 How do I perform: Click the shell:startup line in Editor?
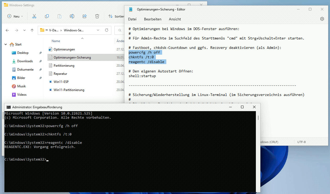pyautogui.click(x=142, y=76)
